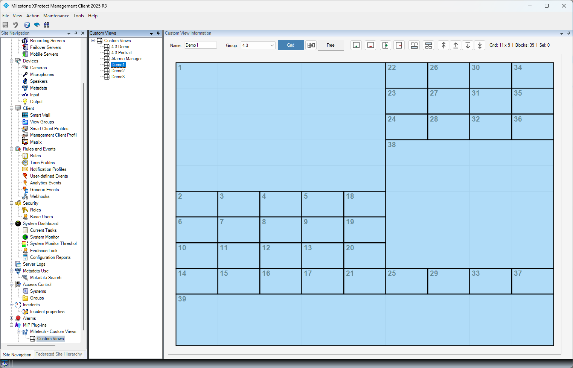Select grid block 39 at bottom
Screen dimensions: 573x368
click(364, 320)
